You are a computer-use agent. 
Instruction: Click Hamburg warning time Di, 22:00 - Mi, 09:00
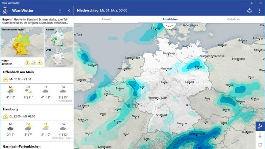click(x=22, y=116)
